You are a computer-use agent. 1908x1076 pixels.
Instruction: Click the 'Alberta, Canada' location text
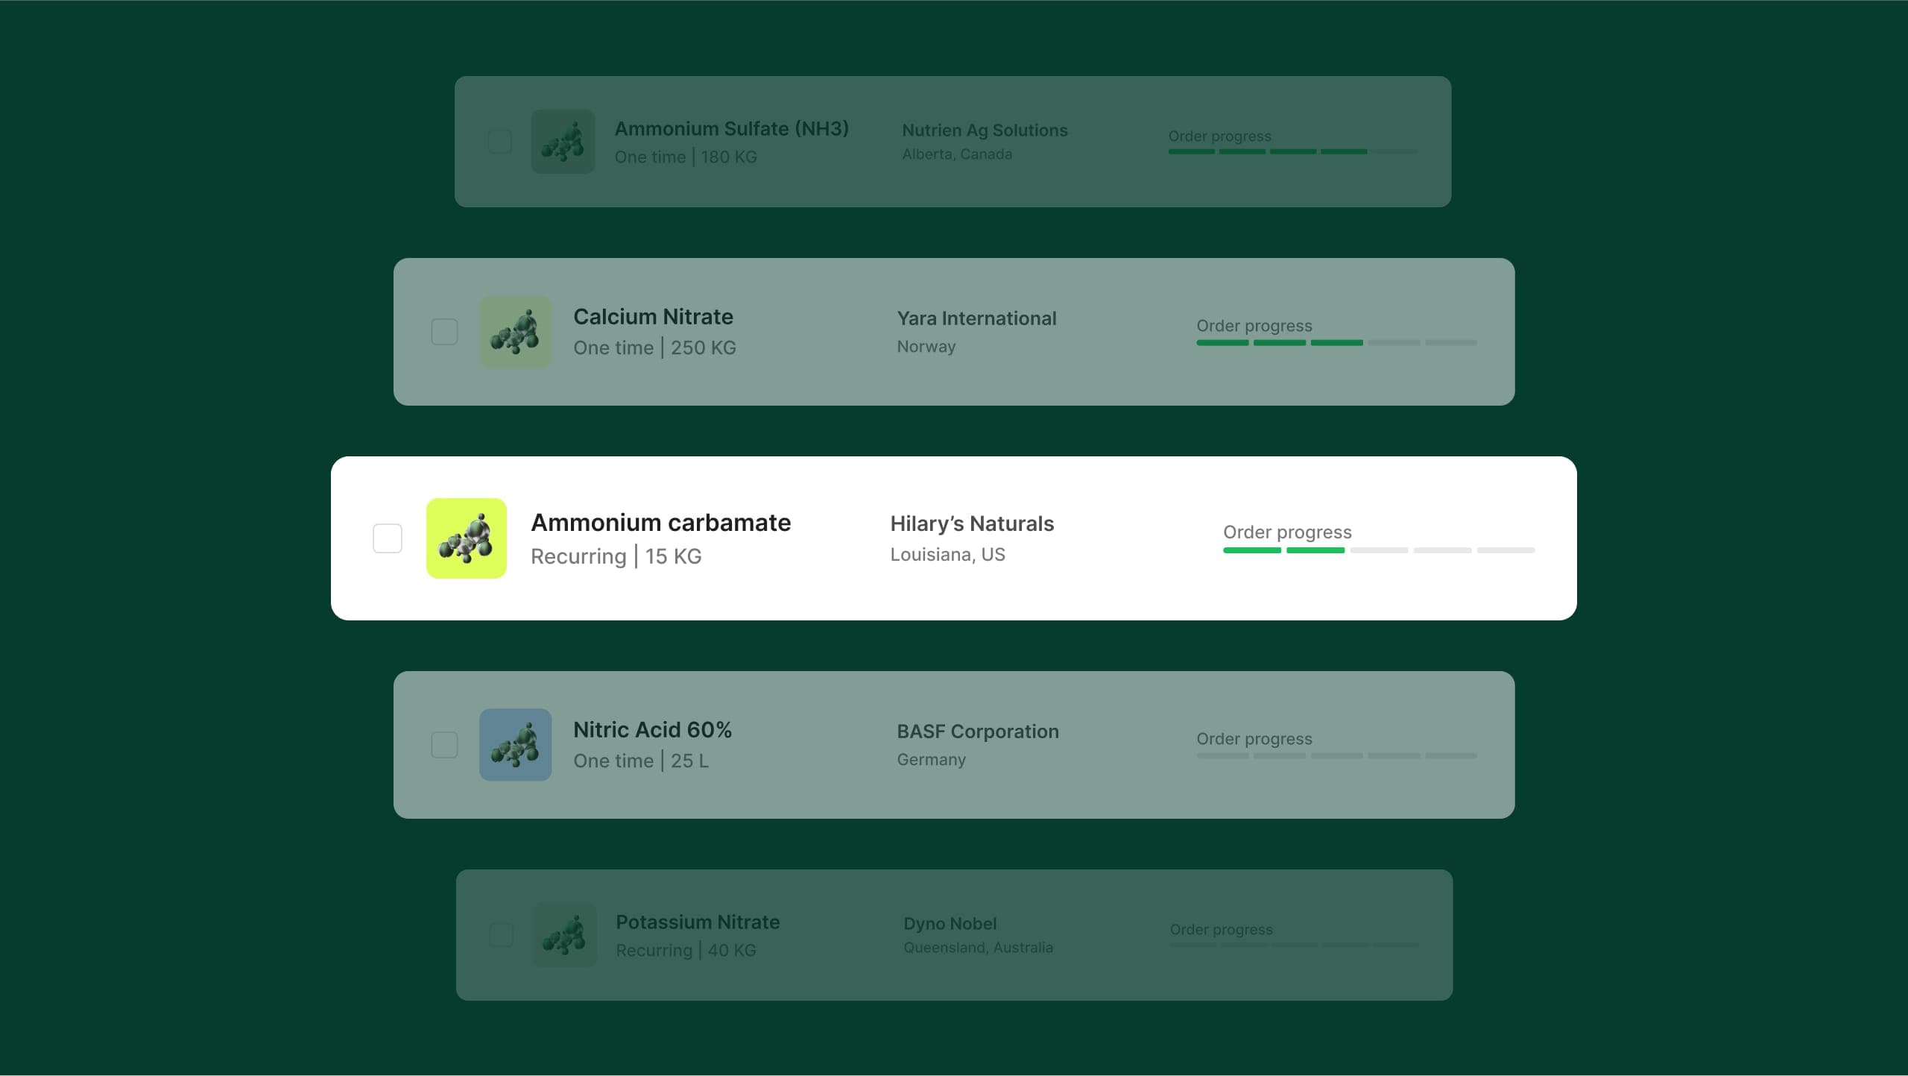pyautogui.click(x=958, y=154)
